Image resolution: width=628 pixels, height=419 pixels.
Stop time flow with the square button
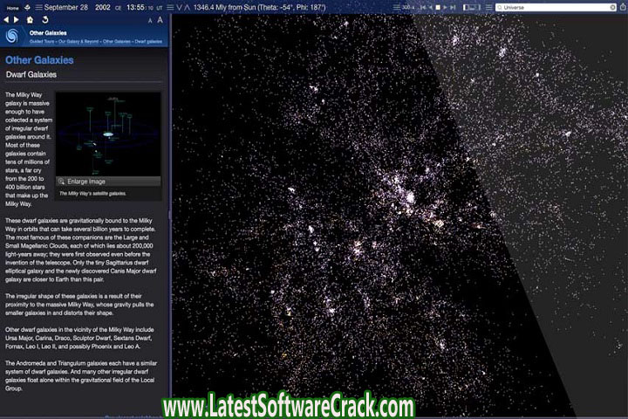click(438, 8)
